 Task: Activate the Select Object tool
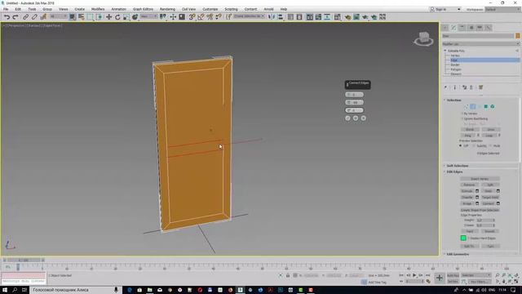tap(73, 16)
